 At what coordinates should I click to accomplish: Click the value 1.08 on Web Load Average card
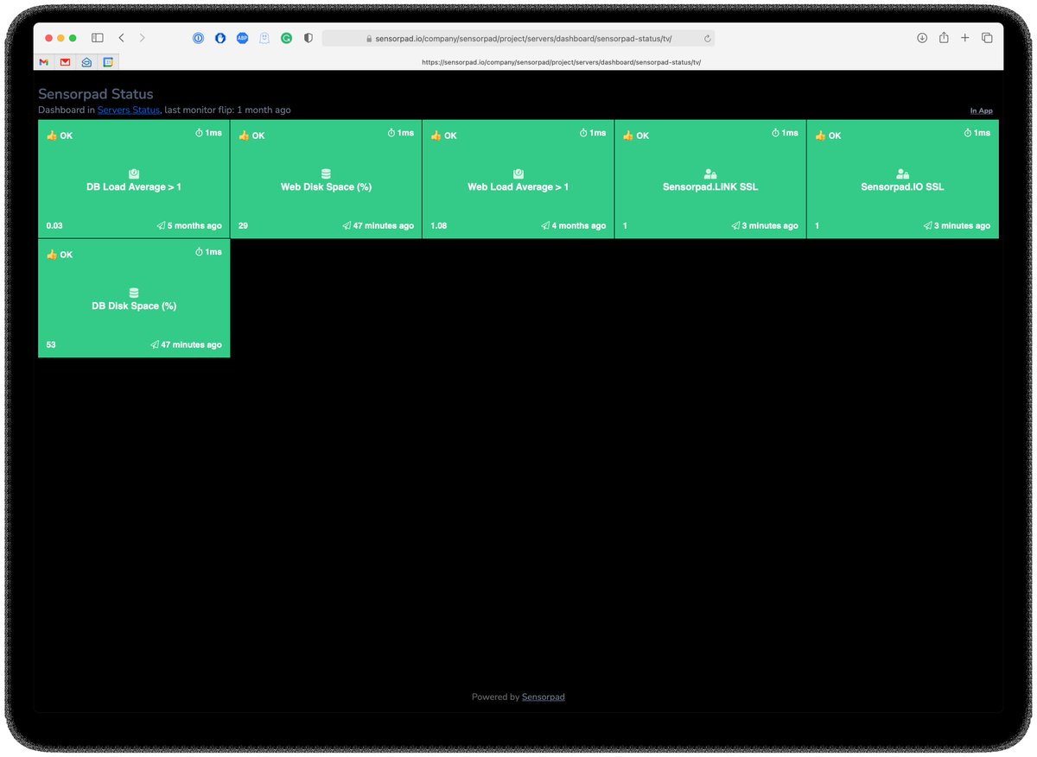click(439, 225)
